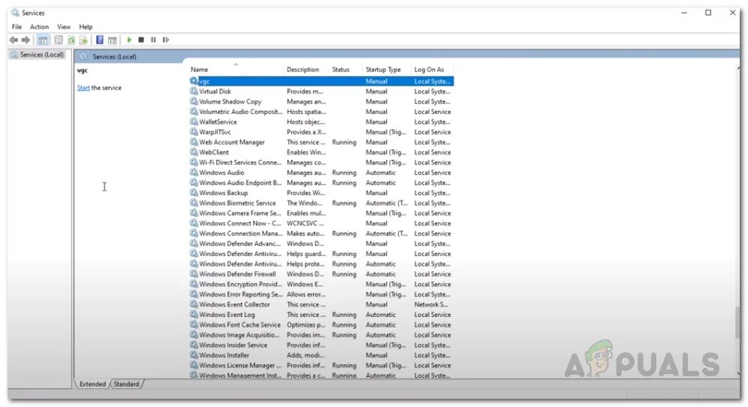Click the vertical scrollbar thumb of services list
The image size is (748, 407).
[x=738, y=323]
